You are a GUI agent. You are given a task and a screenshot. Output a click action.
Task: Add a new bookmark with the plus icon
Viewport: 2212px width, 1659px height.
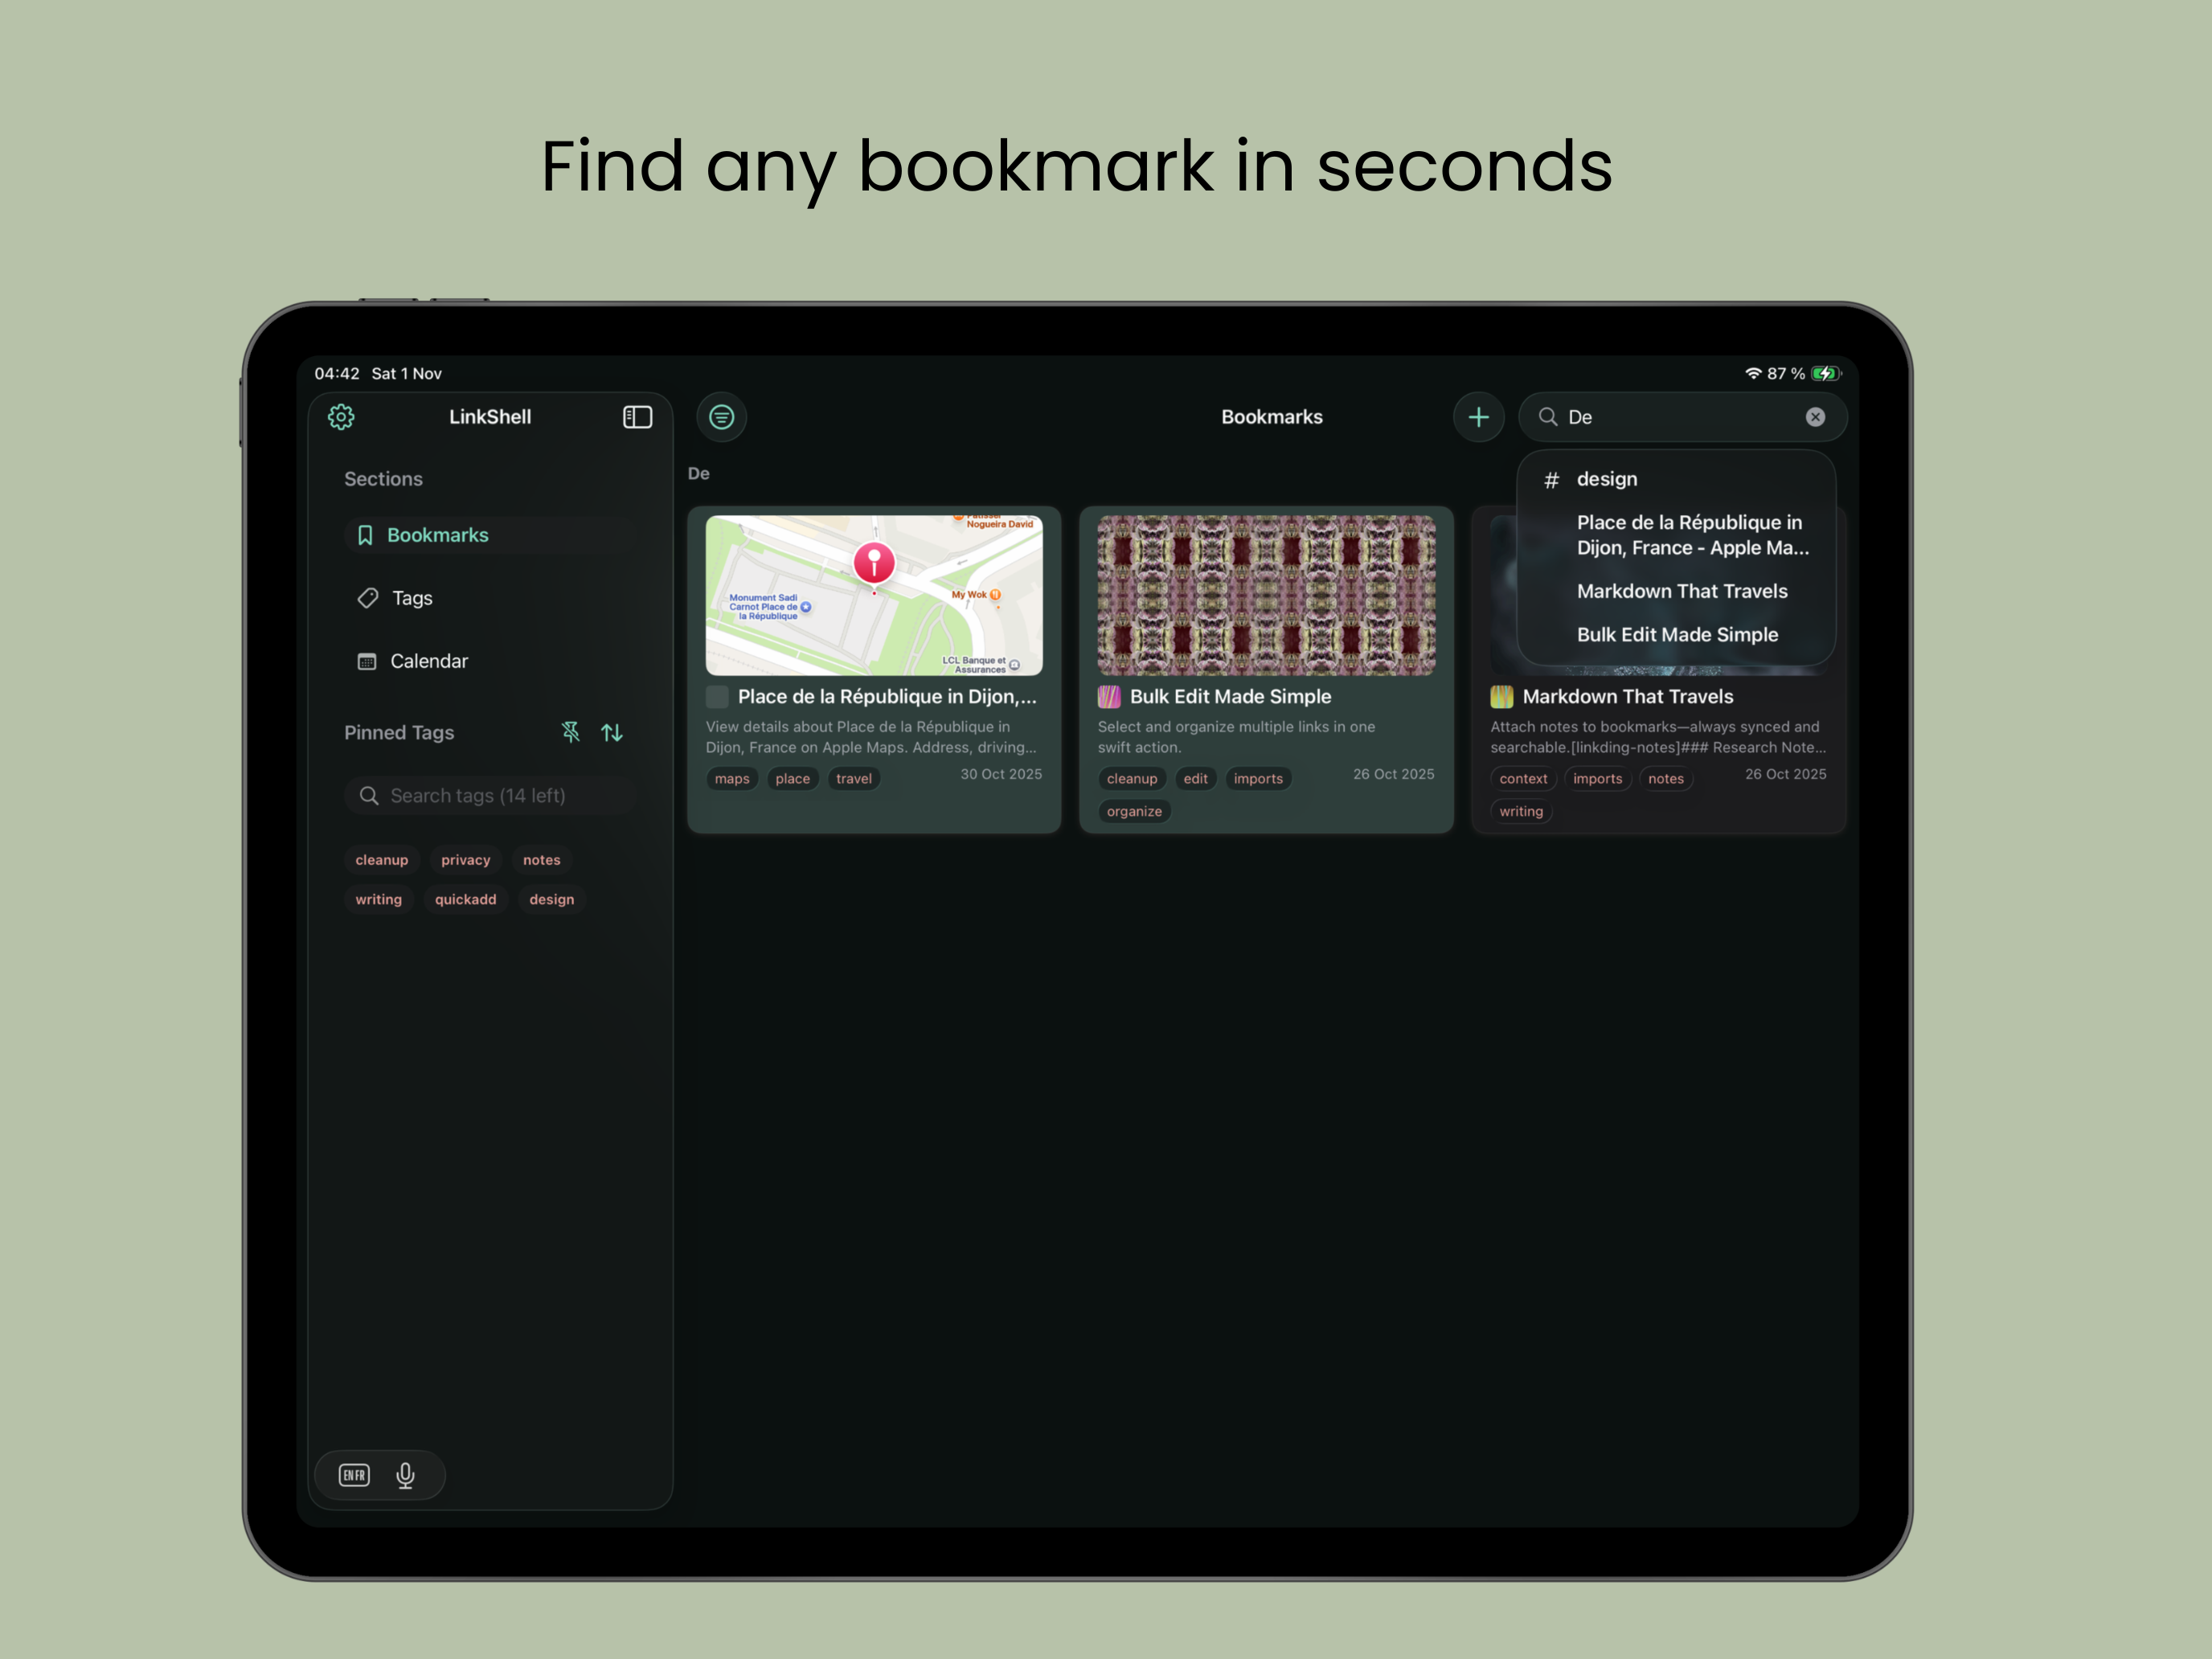(1479, 417)
